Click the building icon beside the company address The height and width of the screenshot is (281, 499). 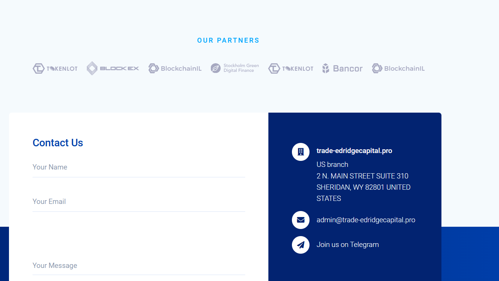[x=301, y=152]
